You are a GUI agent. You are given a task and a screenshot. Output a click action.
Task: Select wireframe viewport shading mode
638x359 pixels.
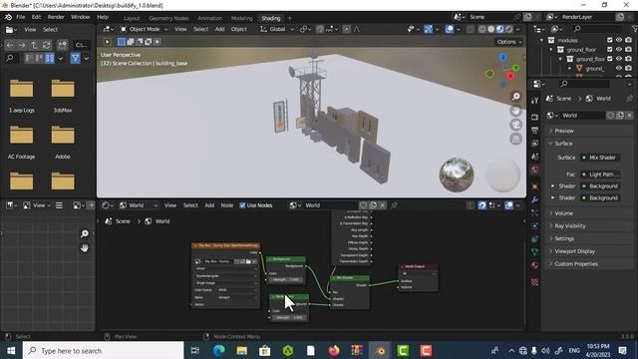[x=482, y=29]
